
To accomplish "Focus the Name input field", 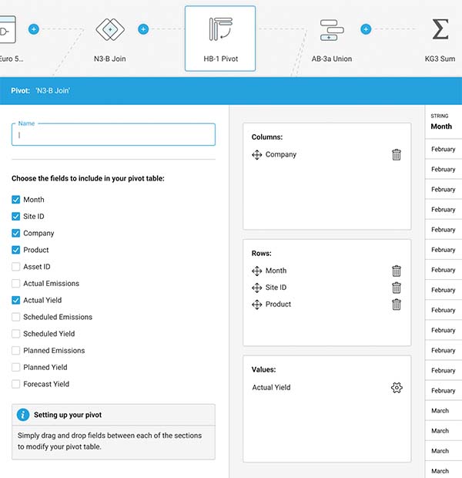I will (x=113, y=135).
